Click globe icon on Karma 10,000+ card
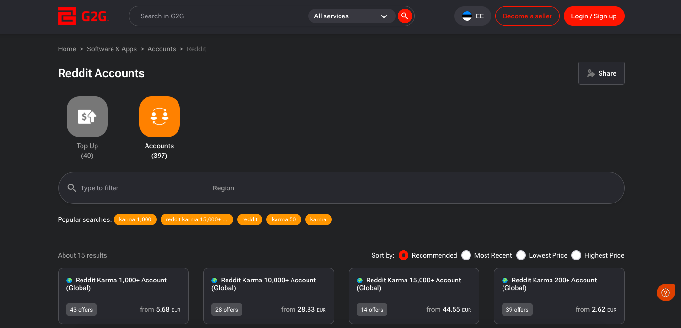Image resolution: width=681 pixels, height=328 pixels. [x=214, y=281]
